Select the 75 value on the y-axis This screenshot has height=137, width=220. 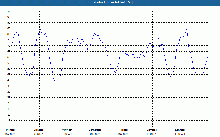click(9, 40)
